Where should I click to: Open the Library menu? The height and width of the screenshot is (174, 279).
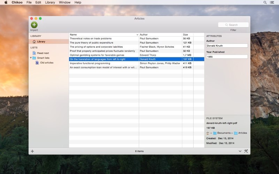coord(50,2)
